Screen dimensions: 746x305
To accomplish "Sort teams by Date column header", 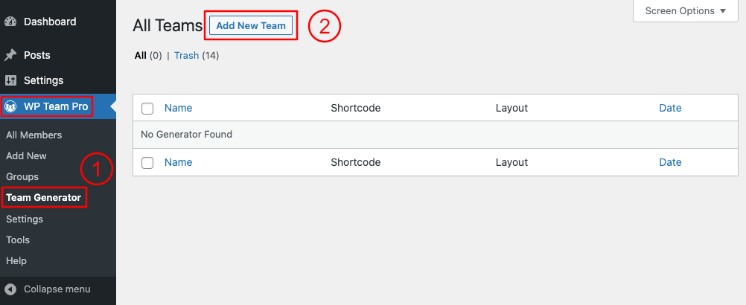I will [670, 108].
